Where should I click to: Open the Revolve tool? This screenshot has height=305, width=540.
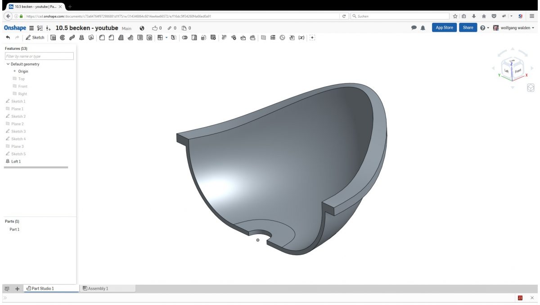63,38
